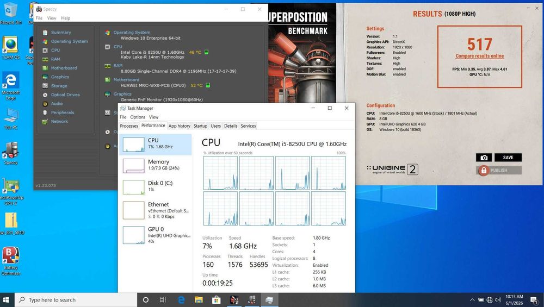Open Cortana circle on taskbar

[x=146, y=300]
